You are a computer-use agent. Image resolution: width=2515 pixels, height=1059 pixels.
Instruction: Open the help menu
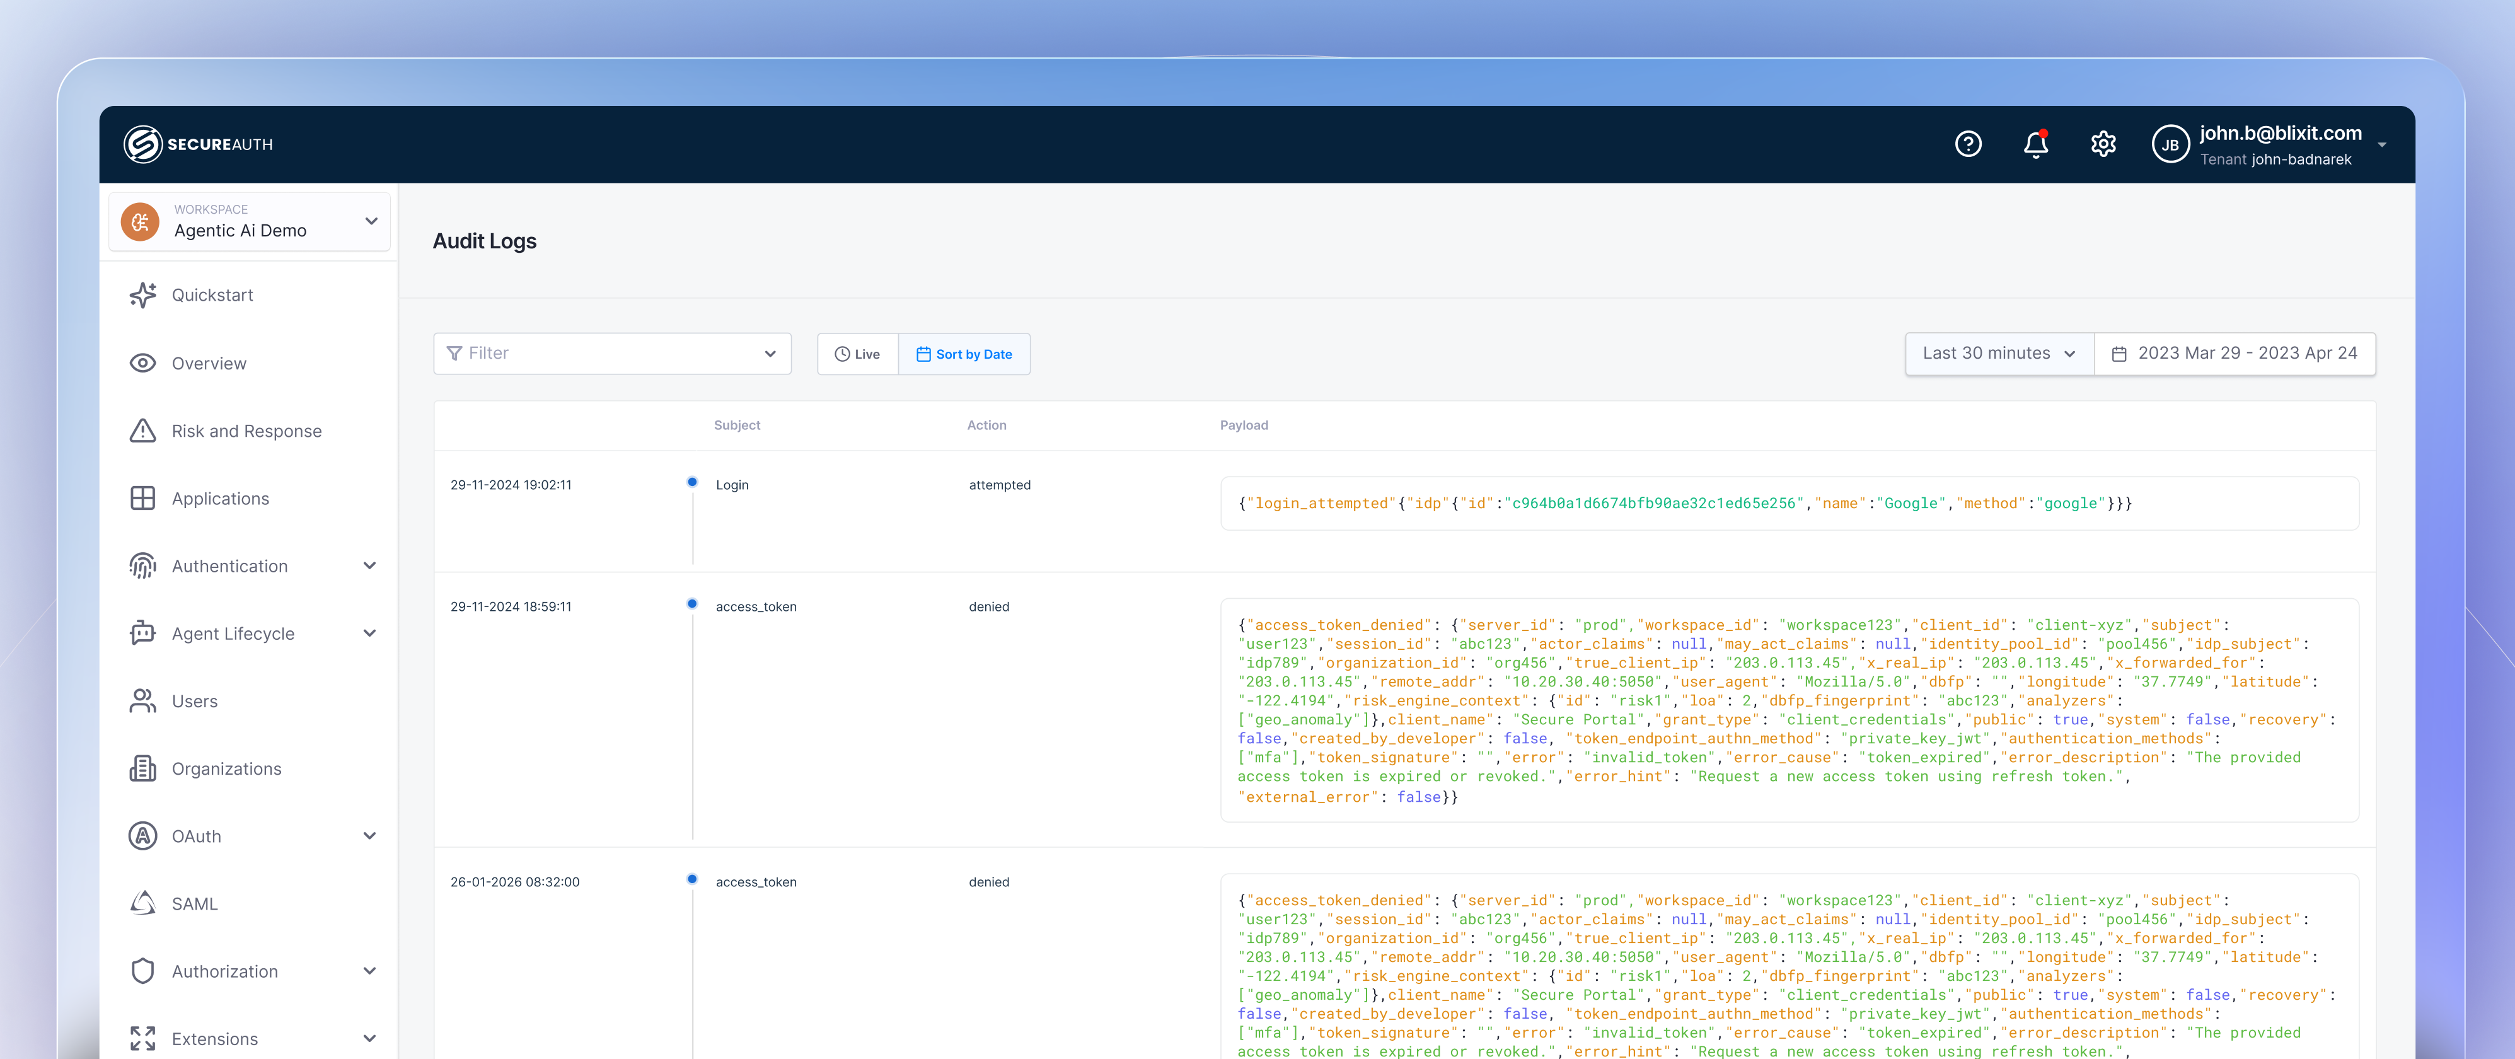pyautogui.click(x=1969, y=144)
